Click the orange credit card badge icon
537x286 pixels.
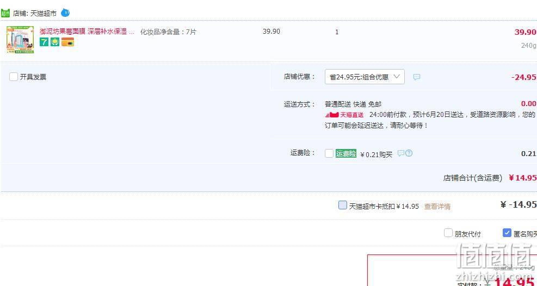[x=67, y=42]
